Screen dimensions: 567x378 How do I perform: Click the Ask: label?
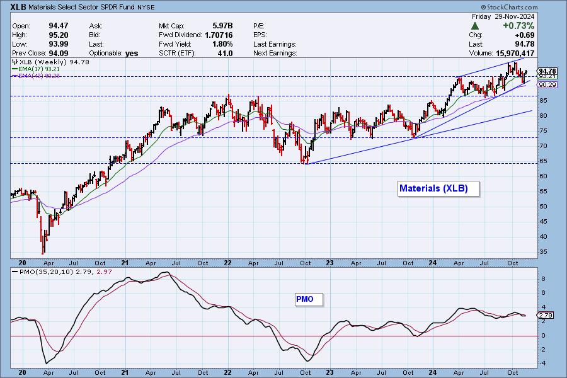(96, 26)
